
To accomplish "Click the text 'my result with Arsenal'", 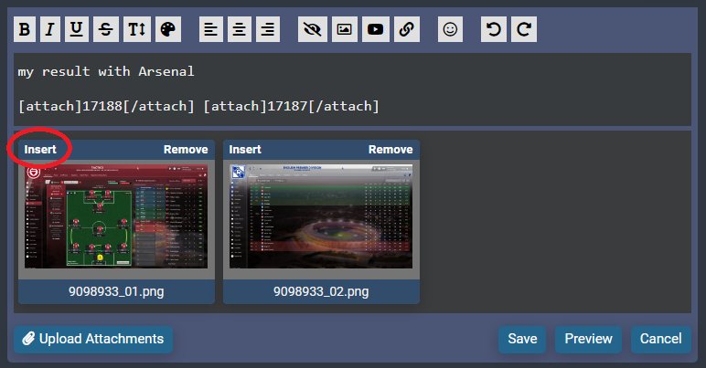I will [x=106, y=71].
